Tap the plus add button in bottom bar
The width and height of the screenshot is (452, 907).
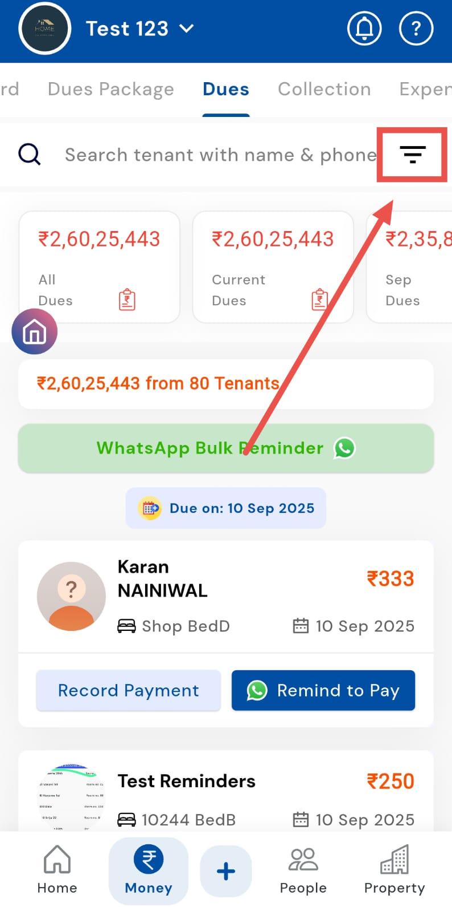click(226, 871)
